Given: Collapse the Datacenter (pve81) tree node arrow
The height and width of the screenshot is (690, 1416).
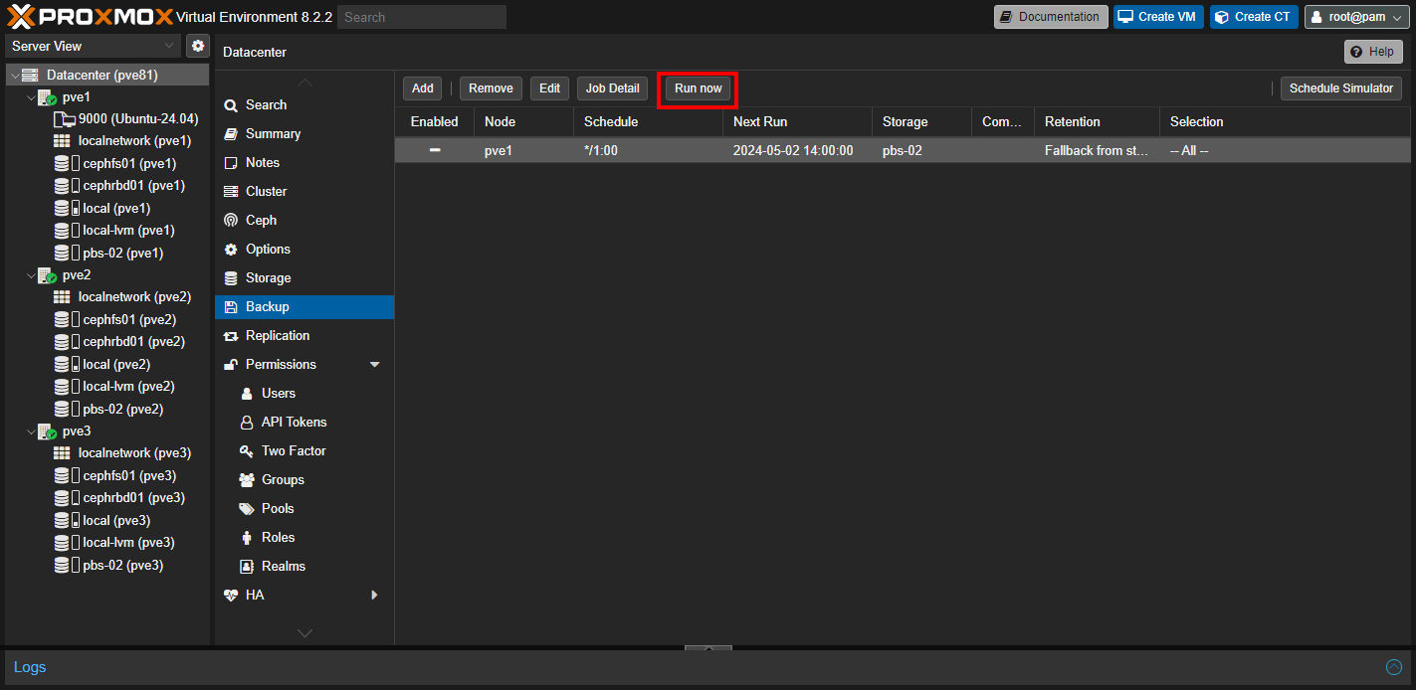Looking at the screenshot, I should tap(14, 76).
